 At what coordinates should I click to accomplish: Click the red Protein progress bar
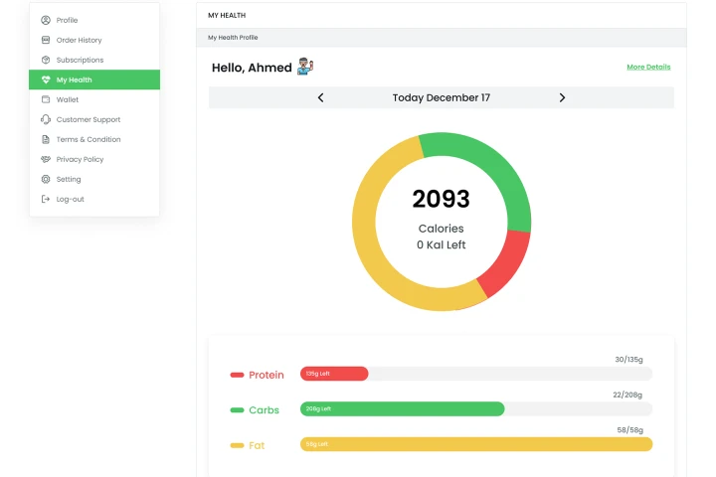point(334,374)
